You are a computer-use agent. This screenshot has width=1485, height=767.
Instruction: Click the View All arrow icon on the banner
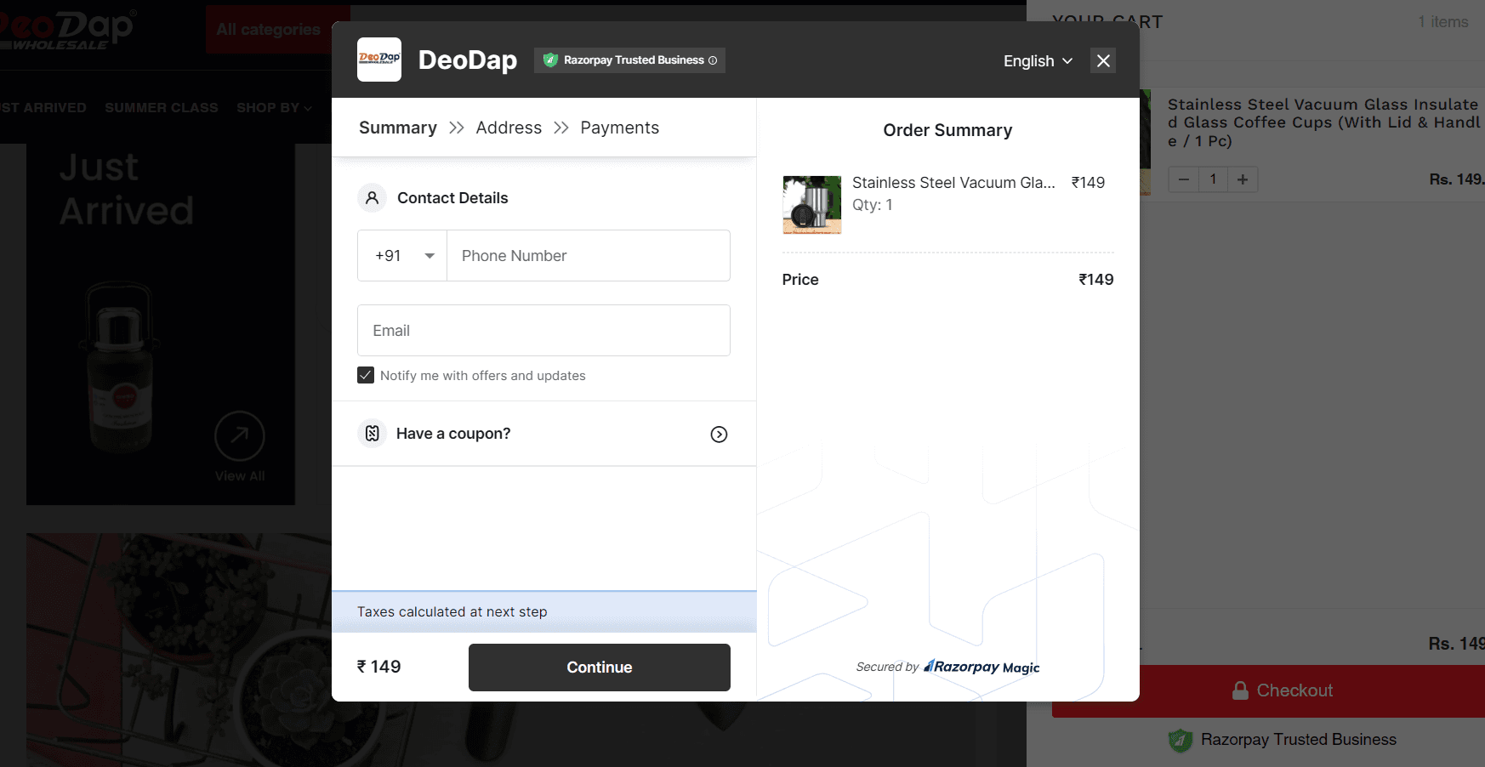(x=240, y=436)
